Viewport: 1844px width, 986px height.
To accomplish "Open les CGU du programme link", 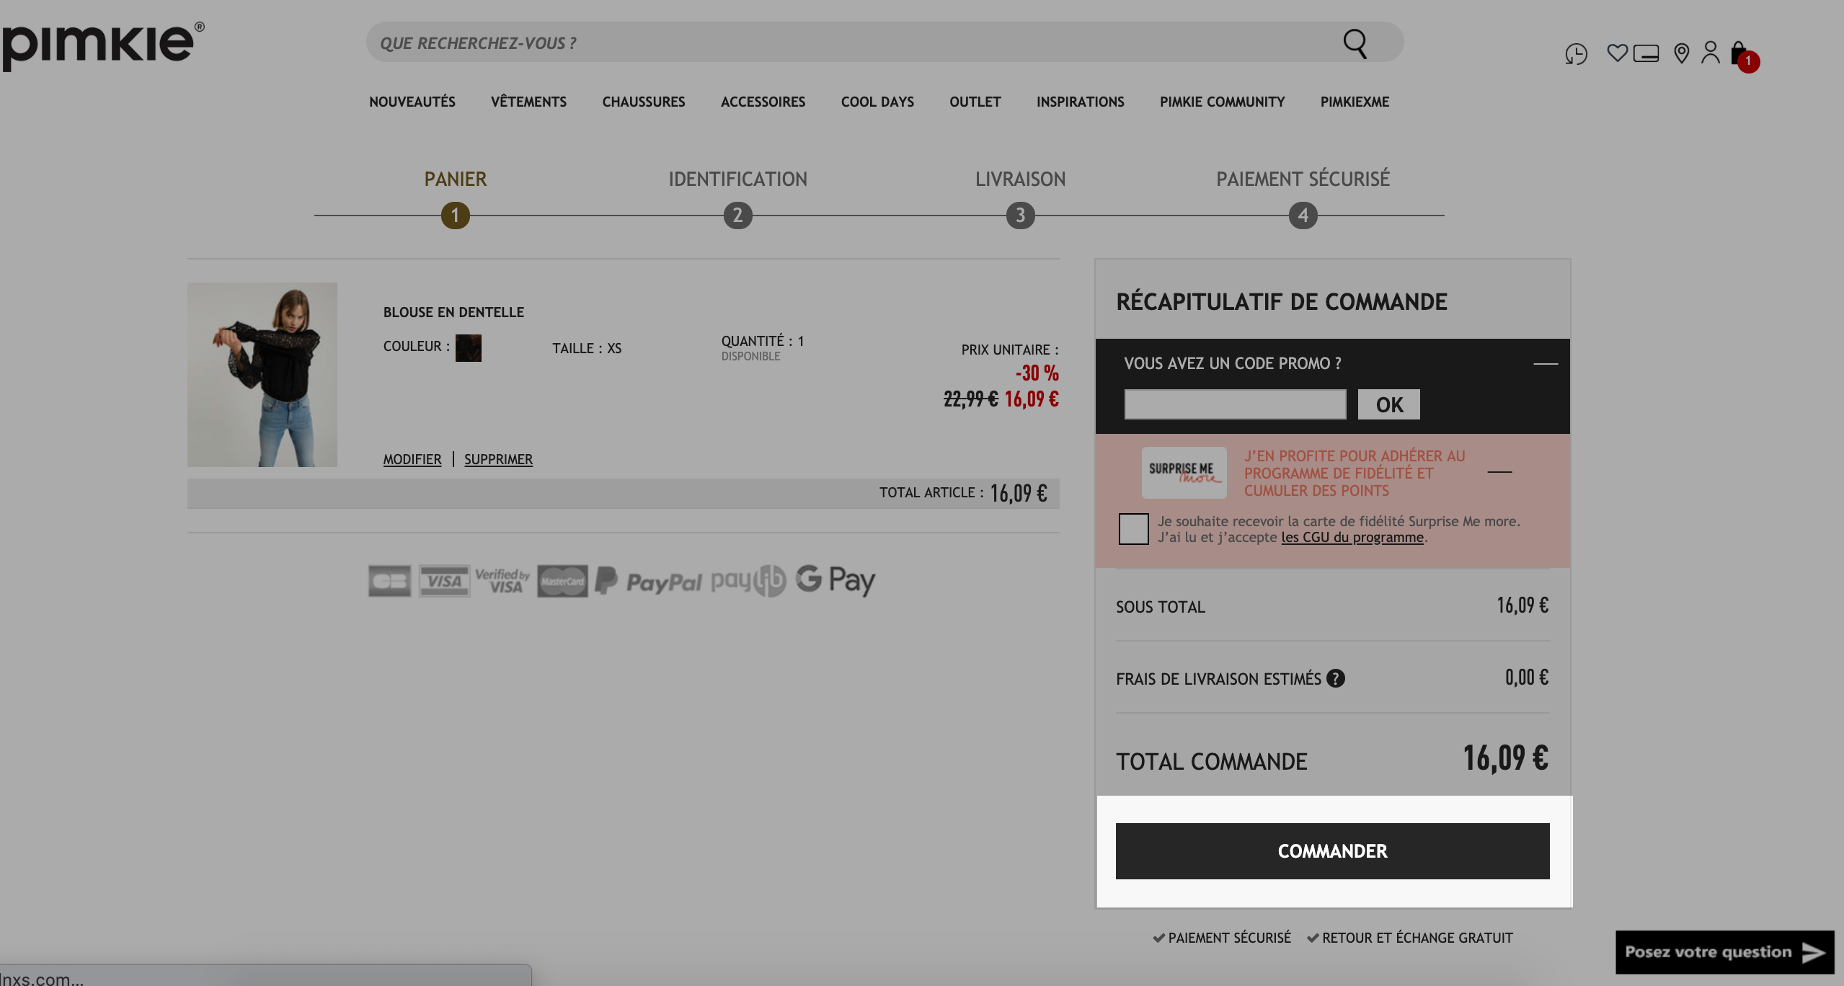I will [x=1352, y=538].
